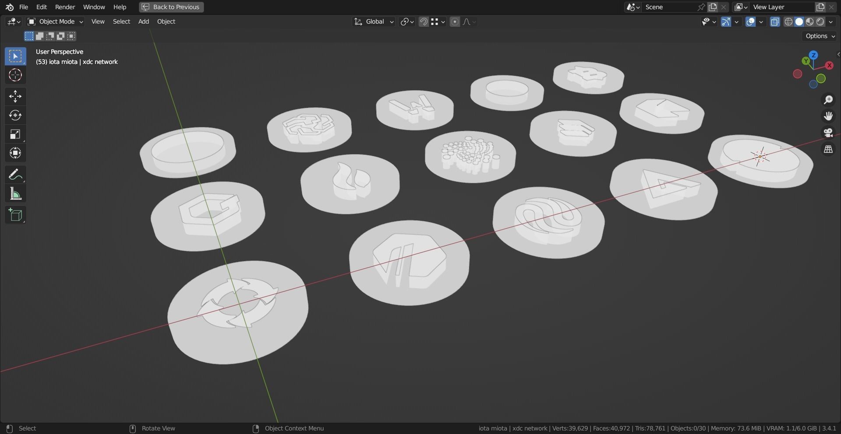Toggle X-Ray mode
The height and width of the screenshot is (434, 841).
point(775,21)
